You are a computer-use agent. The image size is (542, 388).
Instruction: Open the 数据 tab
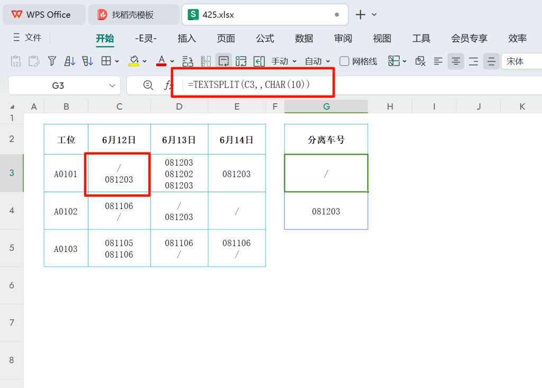click(x=304, y=39)
